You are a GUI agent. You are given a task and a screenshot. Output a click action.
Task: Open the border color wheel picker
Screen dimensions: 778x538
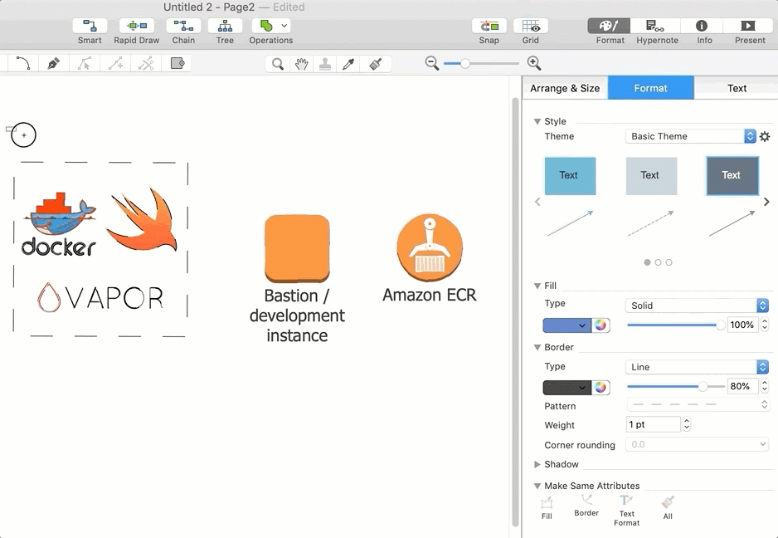pyautogui.click(x=601, y=388)
